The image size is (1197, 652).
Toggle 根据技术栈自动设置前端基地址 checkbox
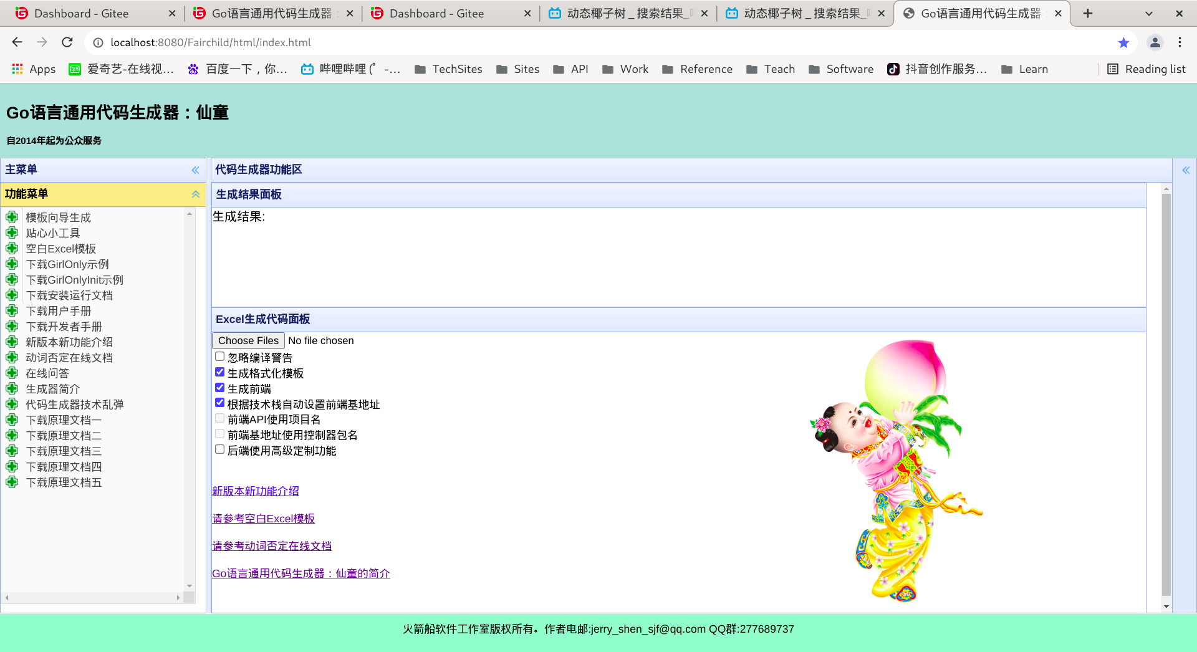pyautogui.click(x=219, y=403)
